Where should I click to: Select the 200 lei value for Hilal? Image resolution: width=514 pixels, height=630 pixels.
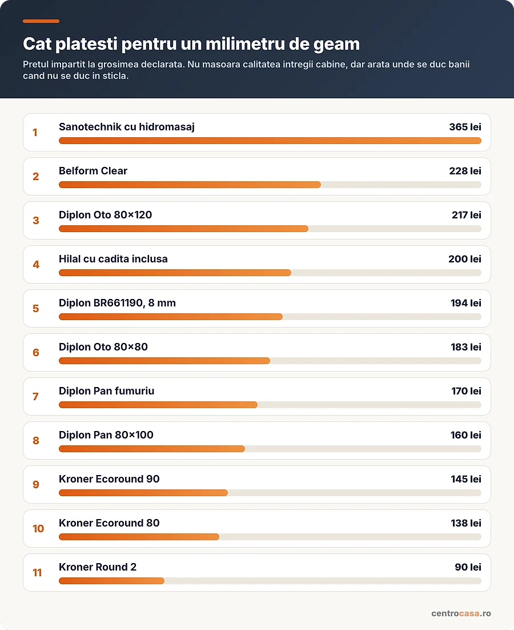click(x=465, y=259)
